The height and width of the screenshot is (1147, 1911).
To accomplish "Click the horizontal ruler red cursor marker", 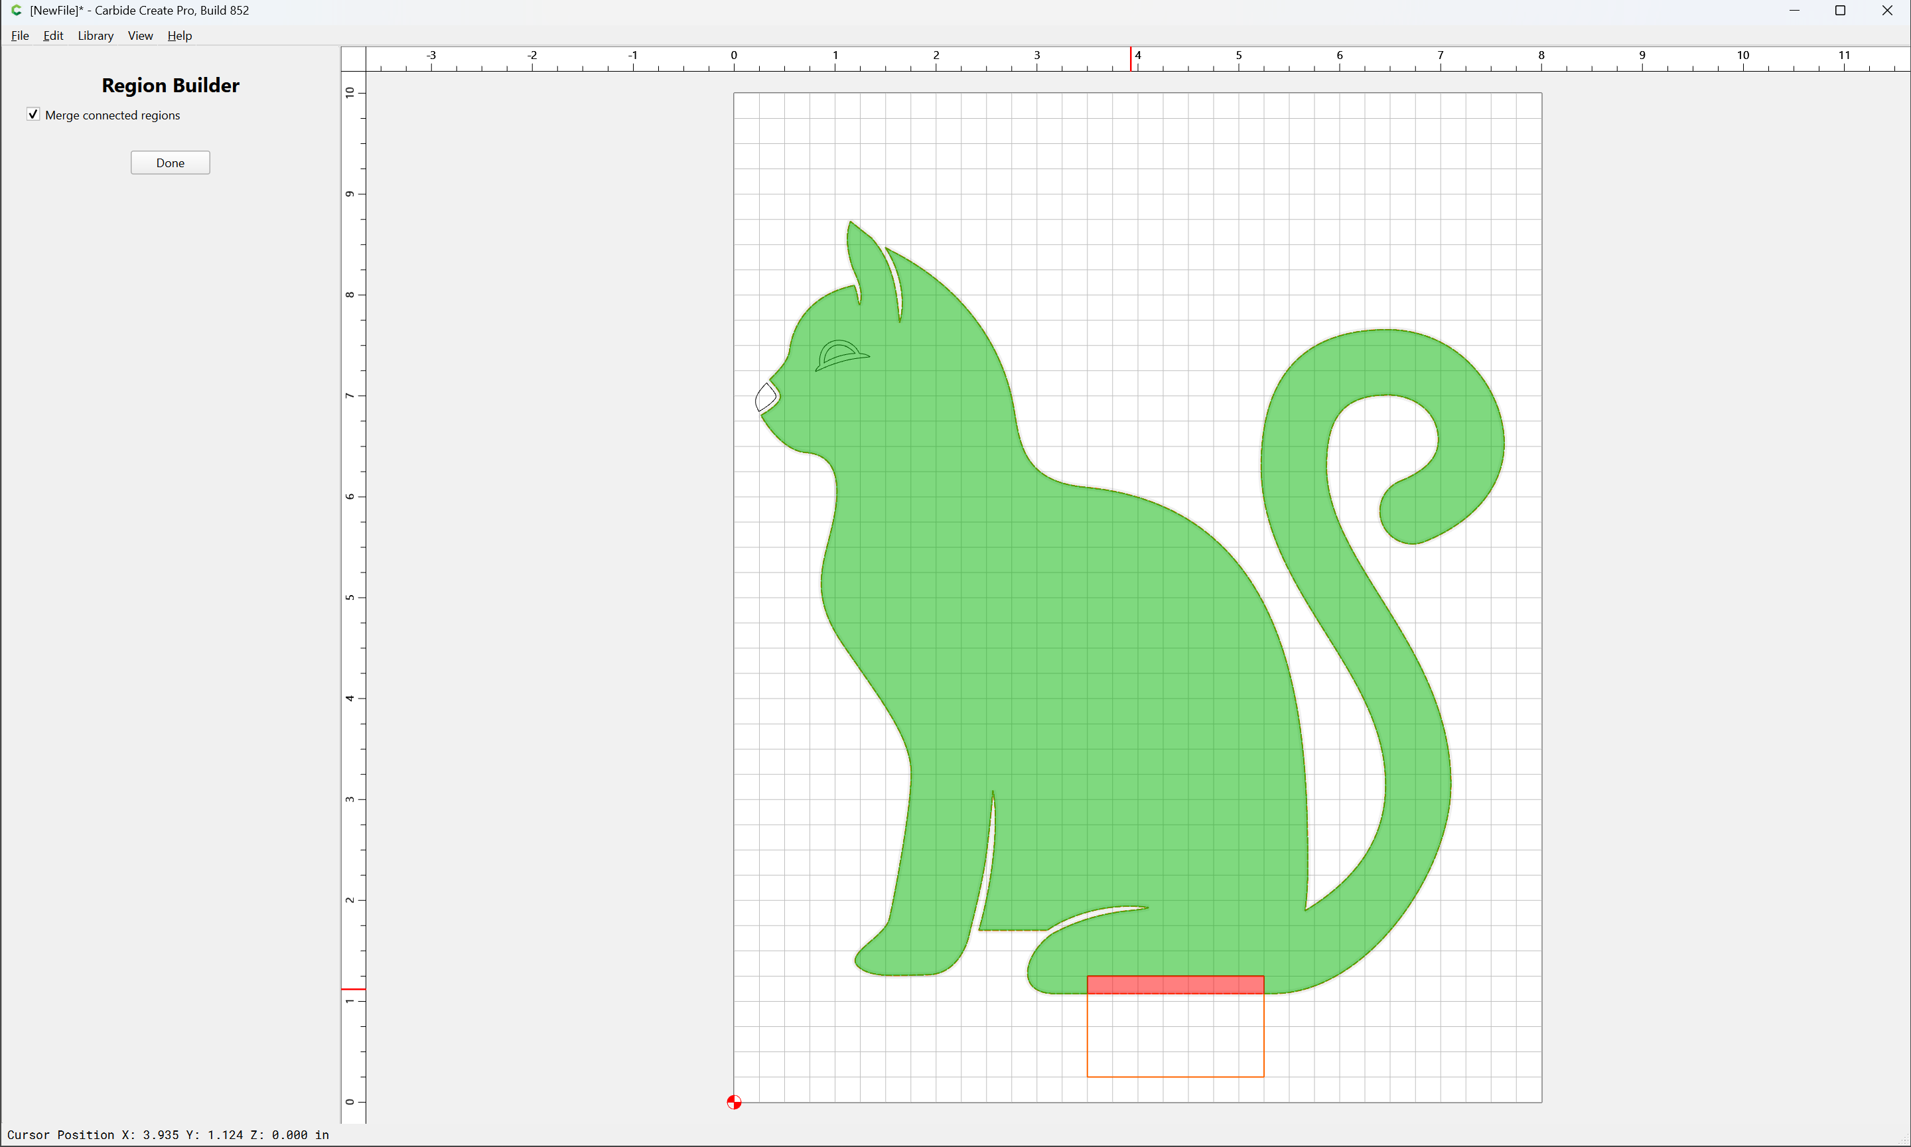I will (x=1131, y=59).
